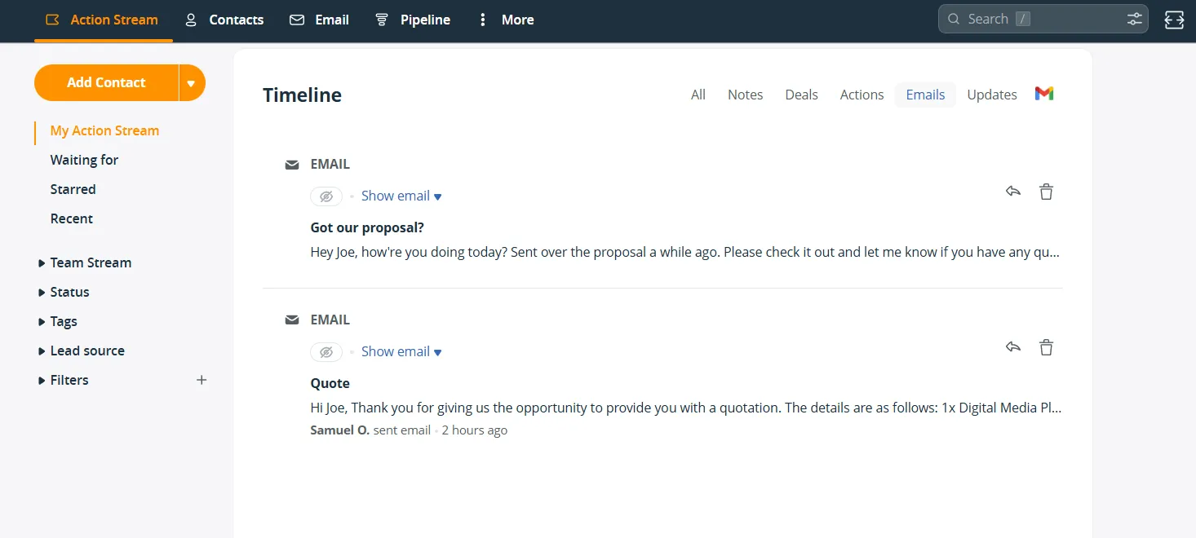Expand the Team Stream section
Screen dimensions: 1196x538
point(85,262)
